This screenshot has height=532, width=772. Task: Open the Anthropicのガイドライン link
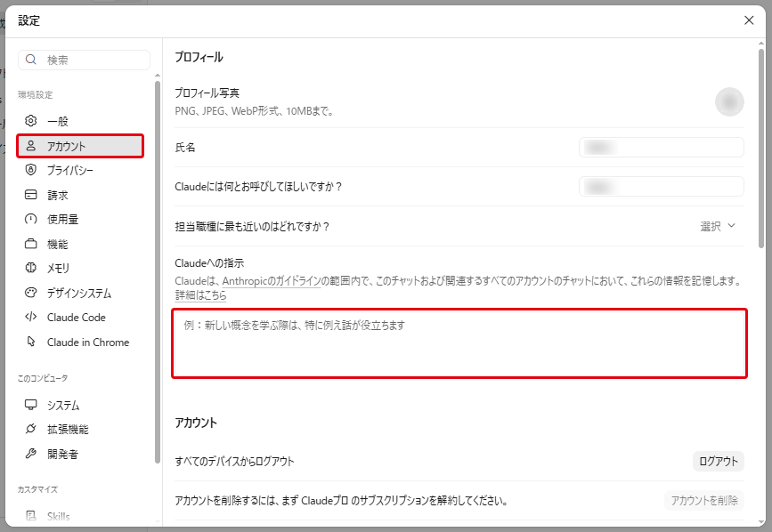272,281
